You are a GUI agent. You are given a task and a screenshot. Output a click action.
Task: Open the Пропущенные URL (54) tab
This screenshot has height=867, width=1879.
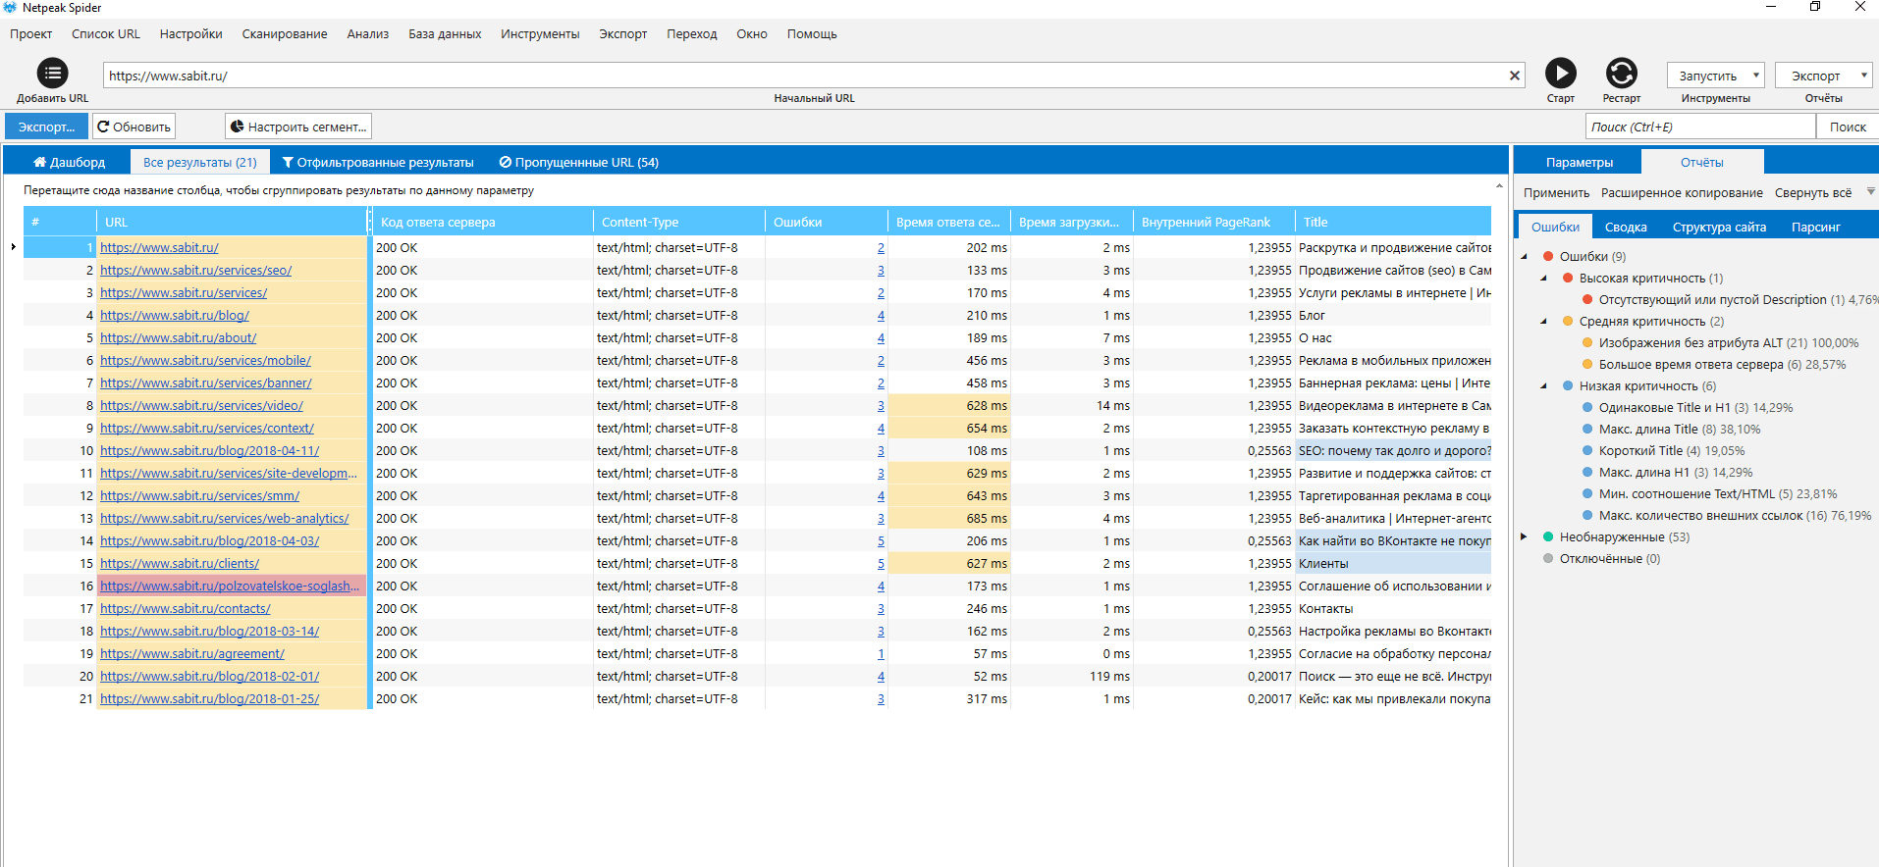[x=578, y=163]
